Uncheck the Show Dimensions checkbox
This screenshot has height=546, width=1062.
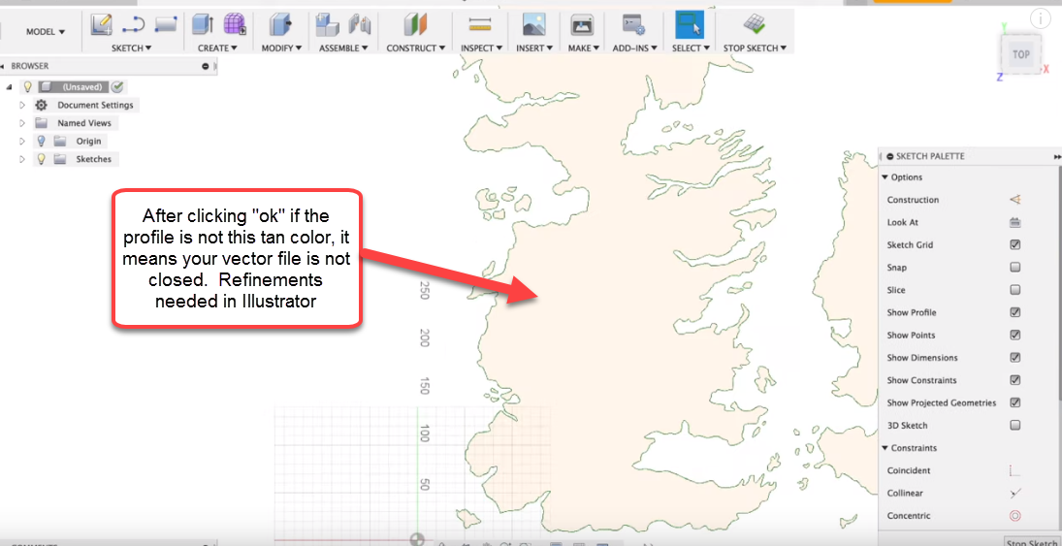(1014, 357)
